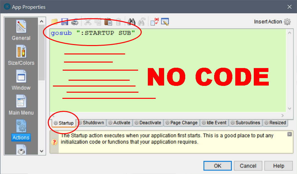Screen dimensions: 297x174
Task: Click inside the green code editor
Action: pyautogui.click(x=168, y=70)
